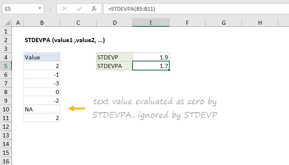Select row 13 header
The height and width of the screenshot is (165, 289).
[6, 135]
